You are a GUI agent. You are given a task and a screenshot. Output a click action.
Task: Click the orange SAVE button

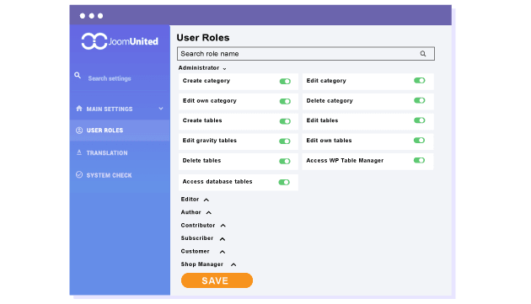pyautogui.click(x=217, y=280)
